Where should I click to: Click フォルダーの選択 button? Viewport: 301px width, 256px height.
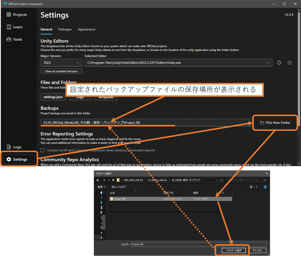234,250
